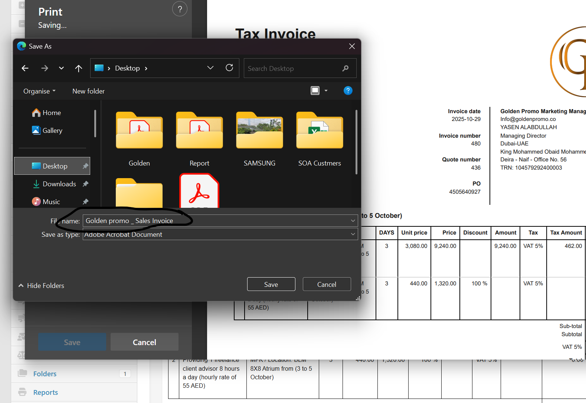Open the Organise menu
Image resolution: width=586 pixels, height=403 pixels.
(x=39, y=91)
